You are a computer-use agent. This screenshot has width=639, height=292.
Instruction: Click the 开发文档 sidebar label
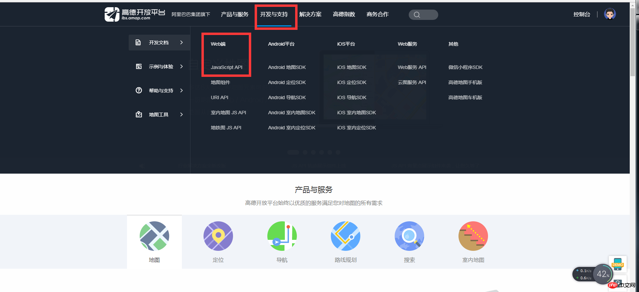[159, 43]
